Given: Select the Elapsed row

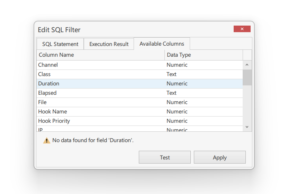Looking at the screenshot, I should [139, 93].
